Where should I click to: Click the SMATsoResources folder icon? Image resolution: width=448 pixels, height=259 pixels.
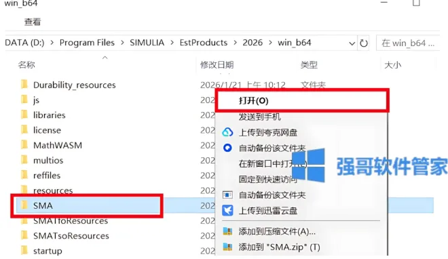[x=24, y=235]
